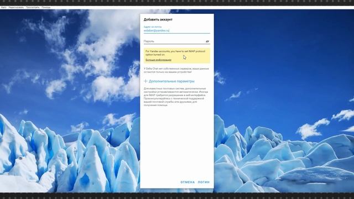Click the ЛОГИН button
This screenshot has height=199, width=354.
click(204, 182)
